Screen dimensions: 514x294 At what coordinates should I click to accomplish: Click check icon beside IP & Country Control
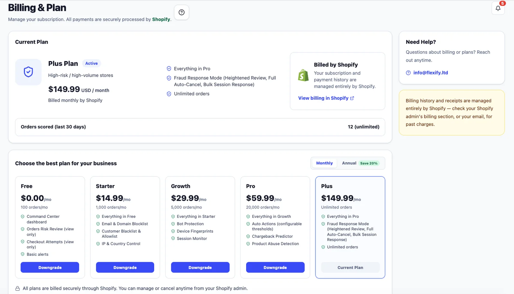[98, 244]
